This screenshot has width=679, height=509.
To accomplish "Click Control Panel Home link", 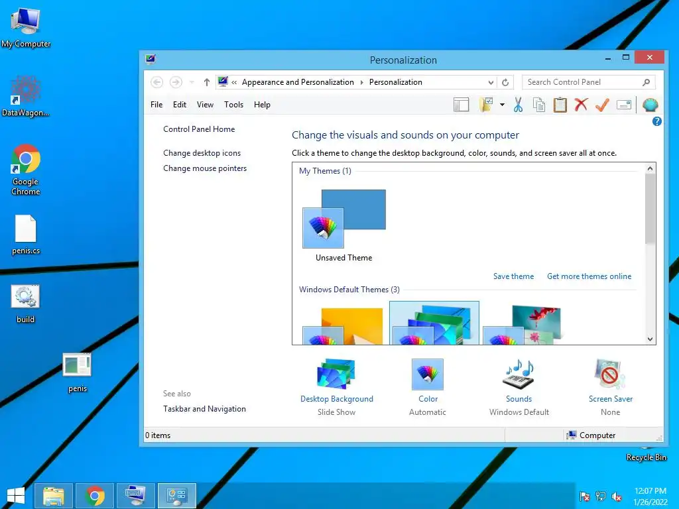I will 199,129.
